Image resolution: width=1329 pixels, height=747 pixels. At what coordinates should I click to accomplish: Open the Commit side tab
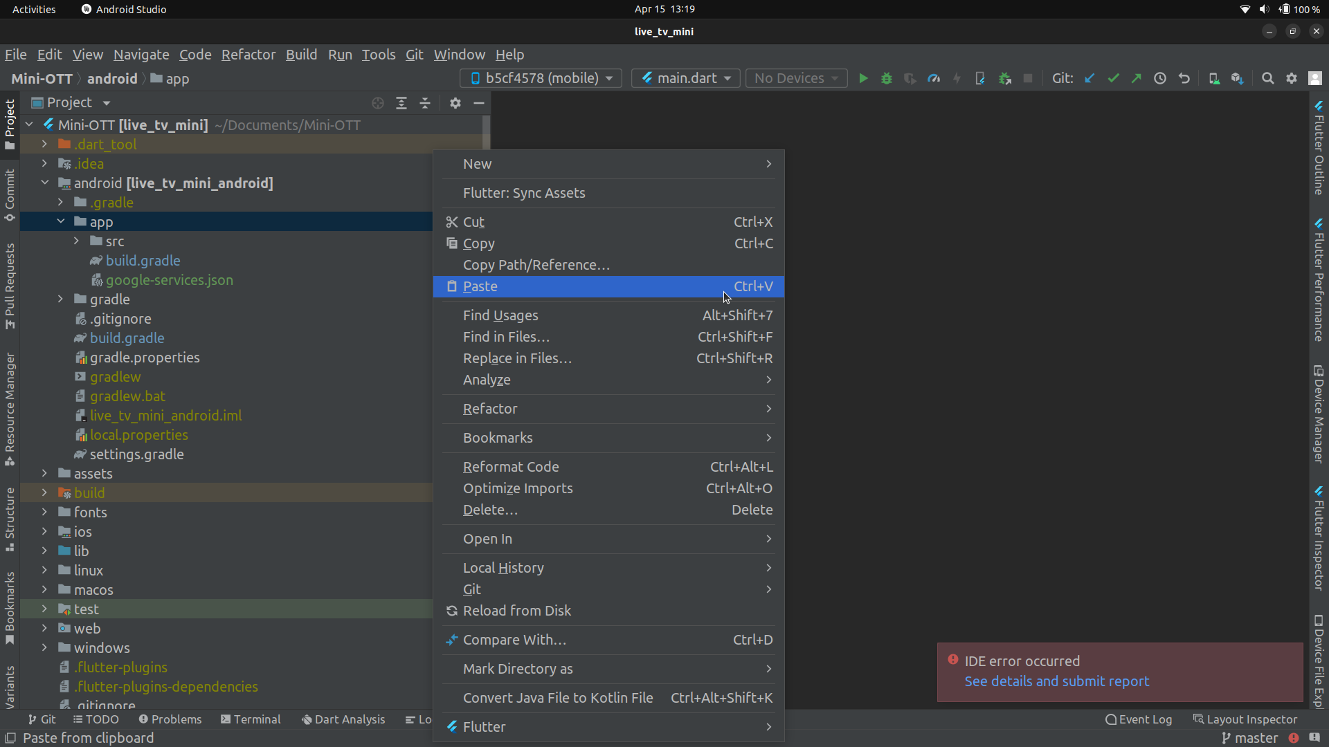point(10,194)
